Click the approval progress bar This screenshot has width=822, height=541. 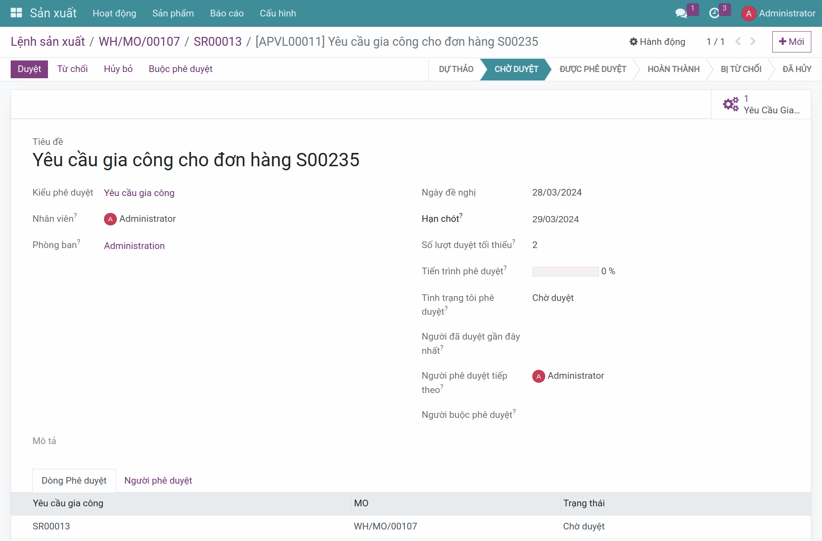click(x=565, y=272)
